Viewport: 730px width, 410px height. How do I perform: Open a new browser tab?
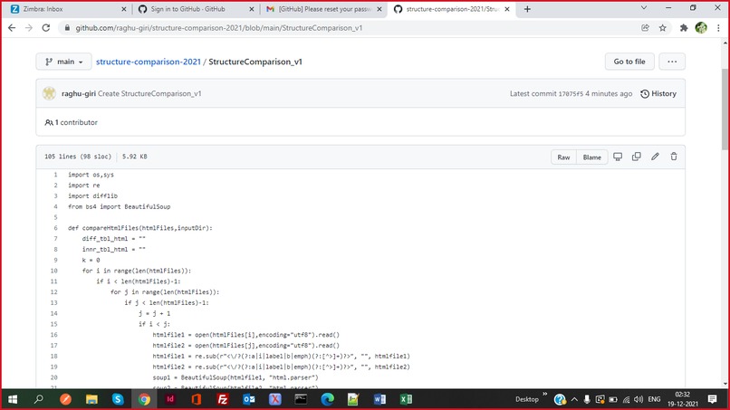(527, 9)
